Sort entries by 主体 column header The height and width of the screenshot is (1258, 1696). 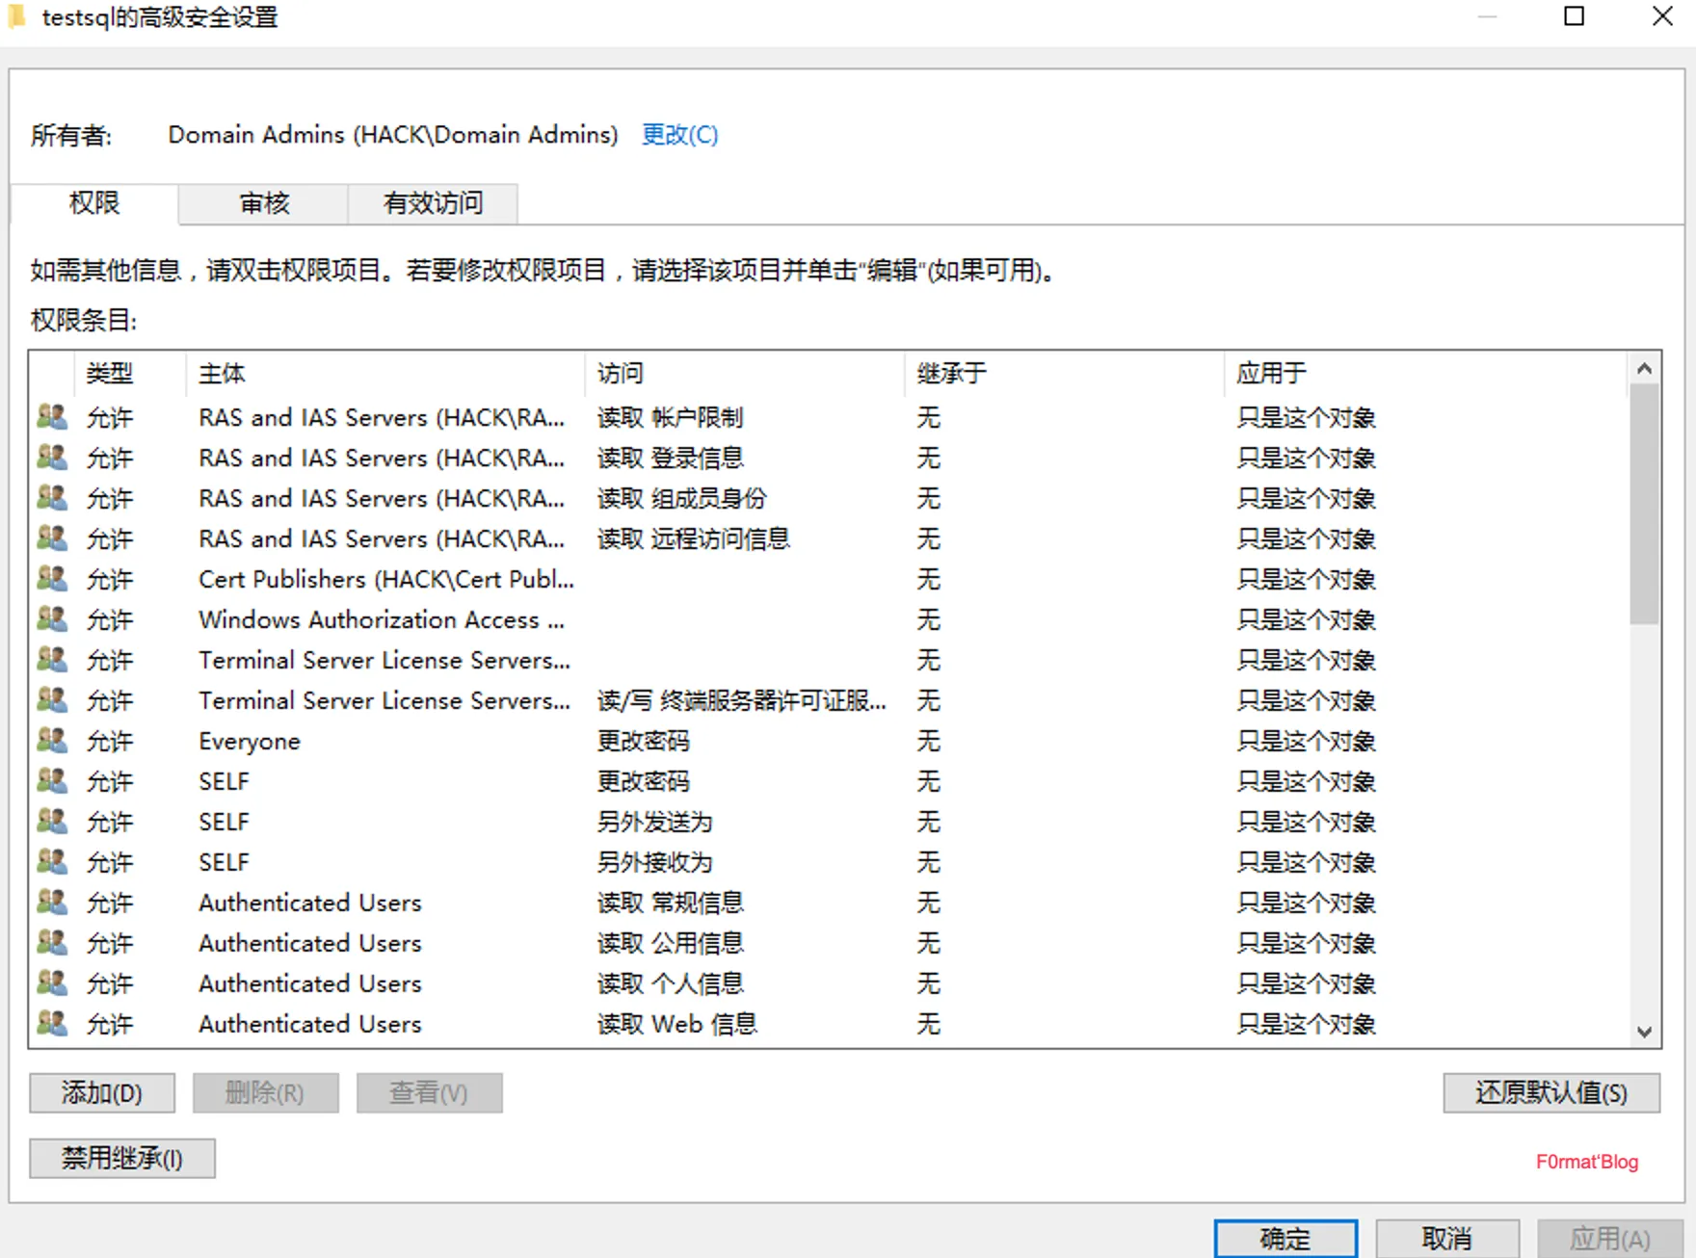coord(222,374)
